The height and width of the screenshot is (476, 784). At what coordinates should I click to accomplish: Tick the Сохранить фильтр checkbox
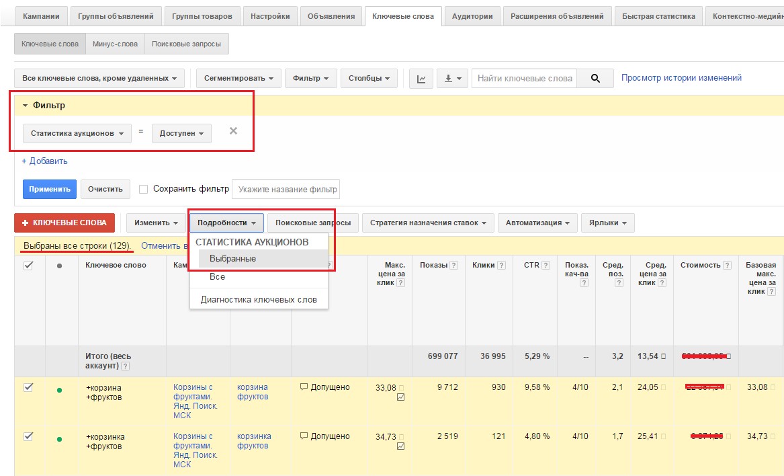pos(144,189)
